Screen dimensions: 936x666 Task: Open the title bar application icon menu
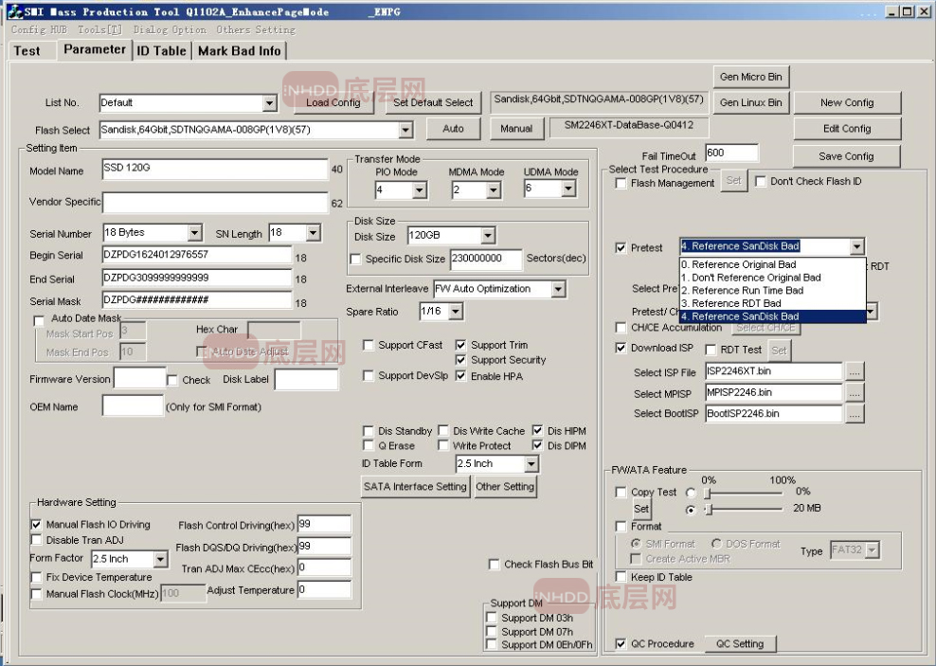point(15,10)
